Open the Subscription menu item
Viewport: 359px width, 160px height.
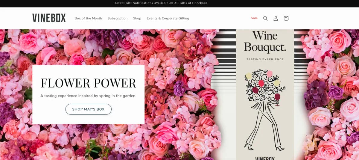[x=118, y=18]
